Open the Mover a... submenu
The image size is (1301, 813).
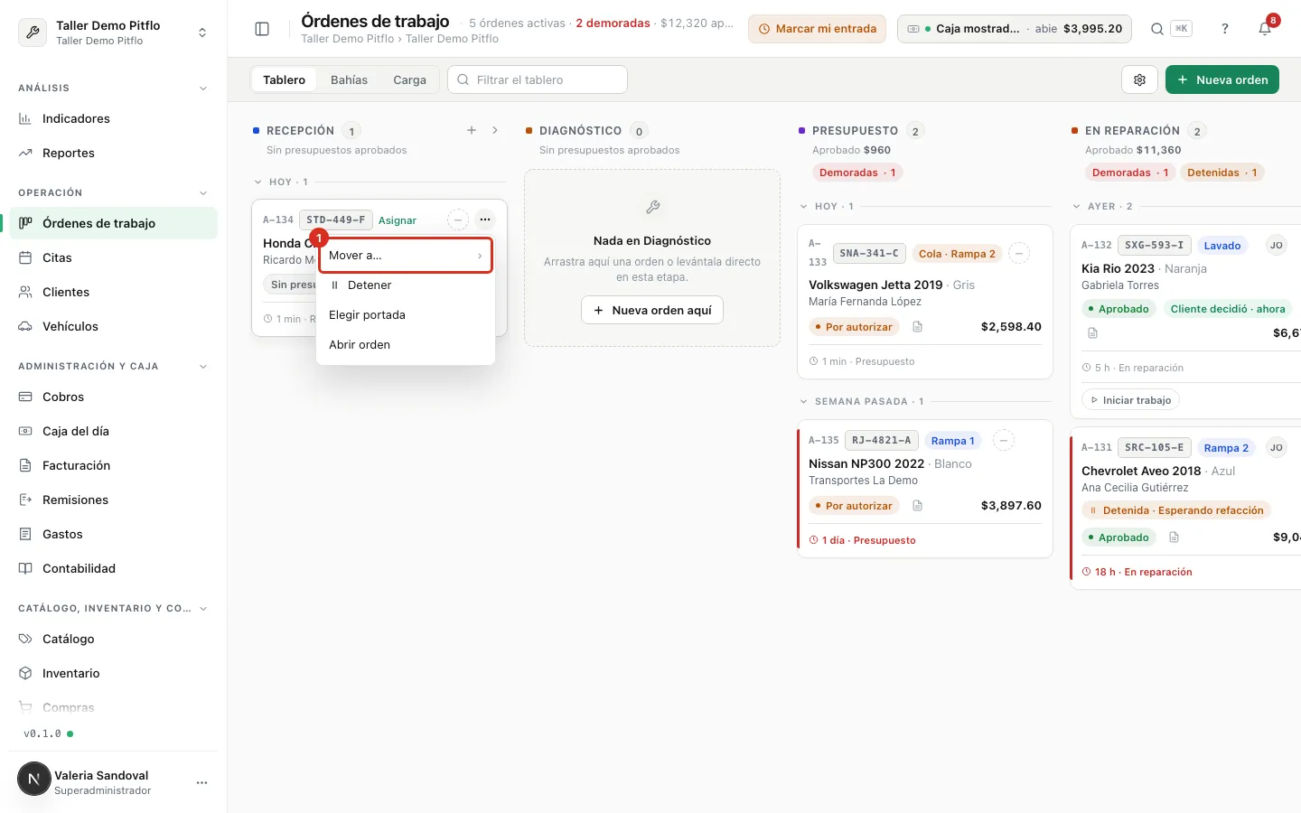[406, 256]
